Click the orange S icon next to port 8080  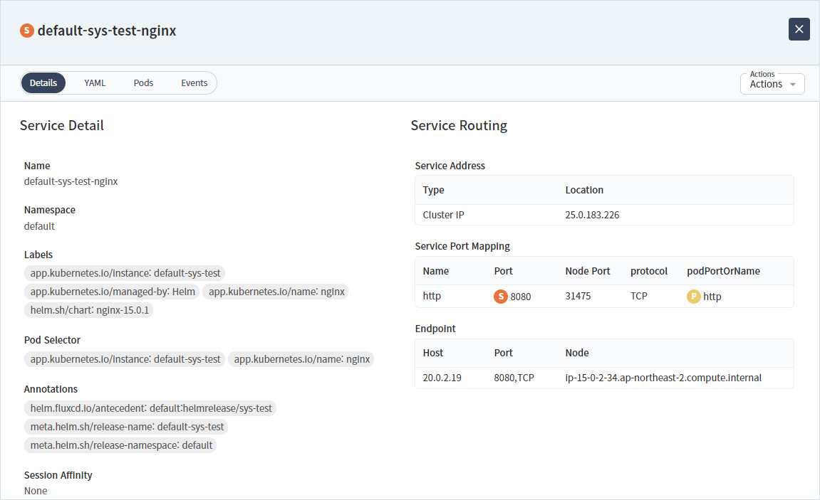500,297
